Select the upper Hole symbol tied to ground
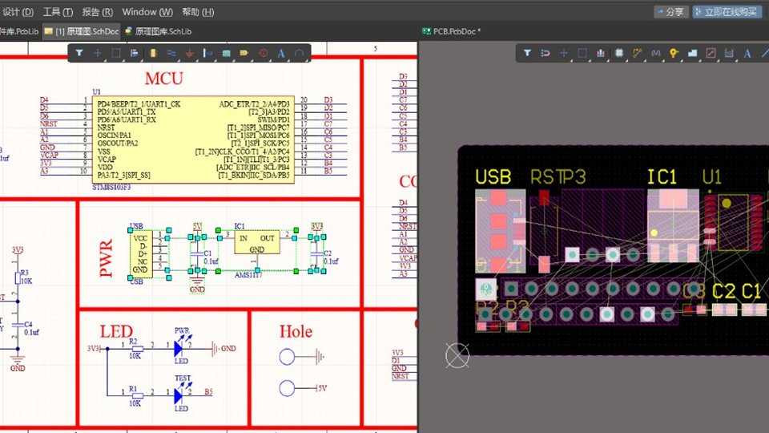Screen dimensions: 769x433 (287, 357)
